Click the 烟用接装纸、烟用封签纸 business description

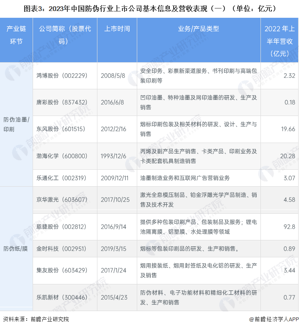click(199, 270)
